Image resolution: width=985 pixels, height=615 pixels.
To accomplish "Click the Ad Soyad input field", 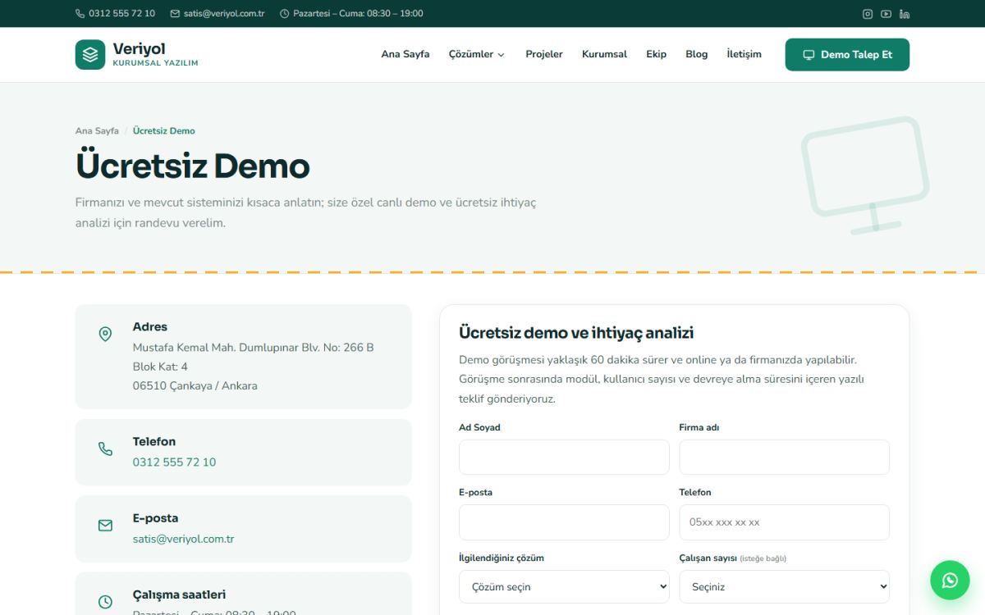I will pyautogui.click(x=564, y=457).
